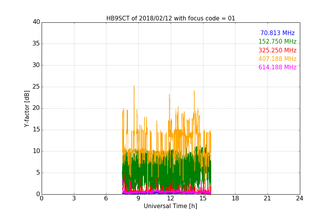The image size is (333, 222).
Task: Click the y-axis tick label '15'
Action: point(36,129)
